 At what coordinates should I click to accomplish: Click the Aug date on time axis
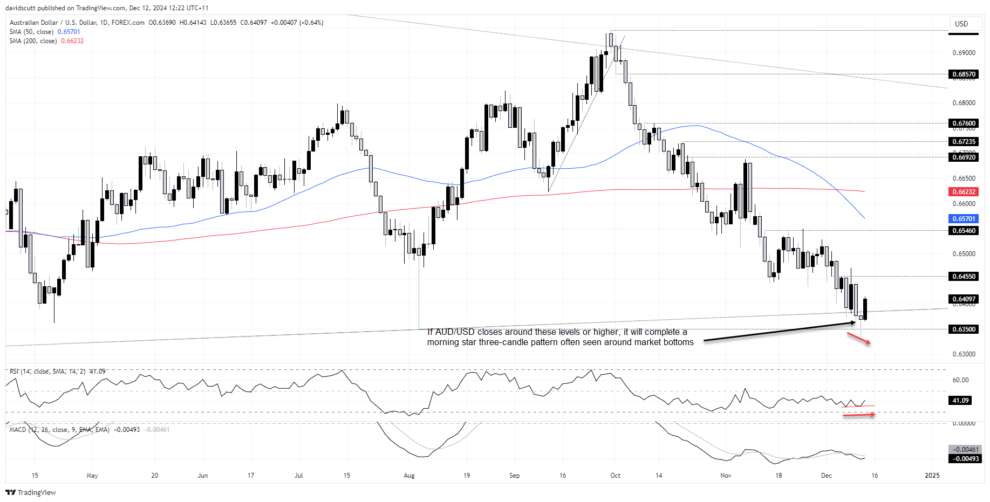tap(409, 476)
